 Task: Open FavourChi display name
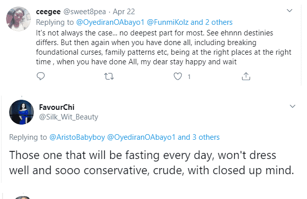(57, 107)
